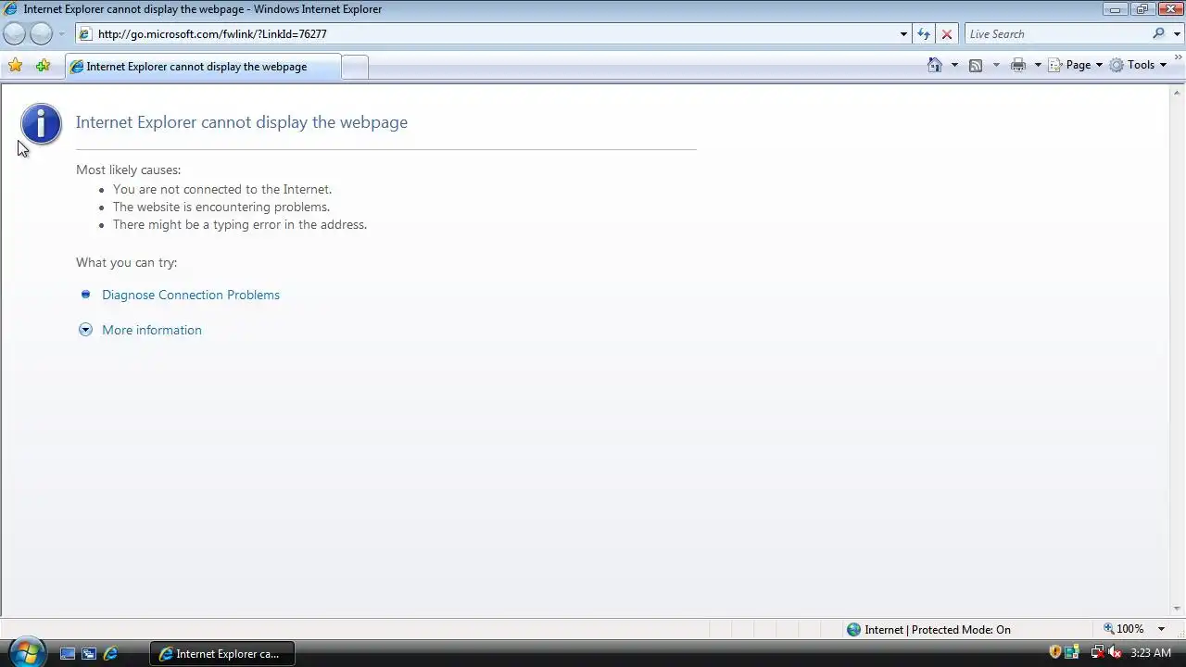Click the Print icon
Viewport: 1186px width, 667px height.
tap(1018, 65)
